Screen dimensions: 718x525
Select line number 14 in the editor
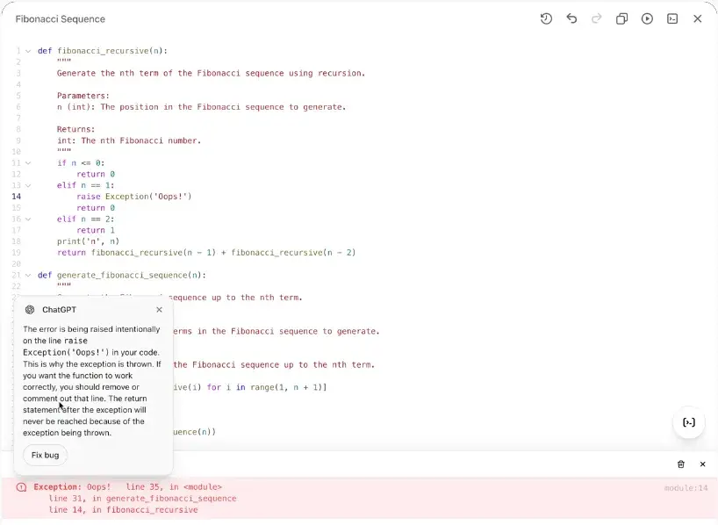(18, 196)
